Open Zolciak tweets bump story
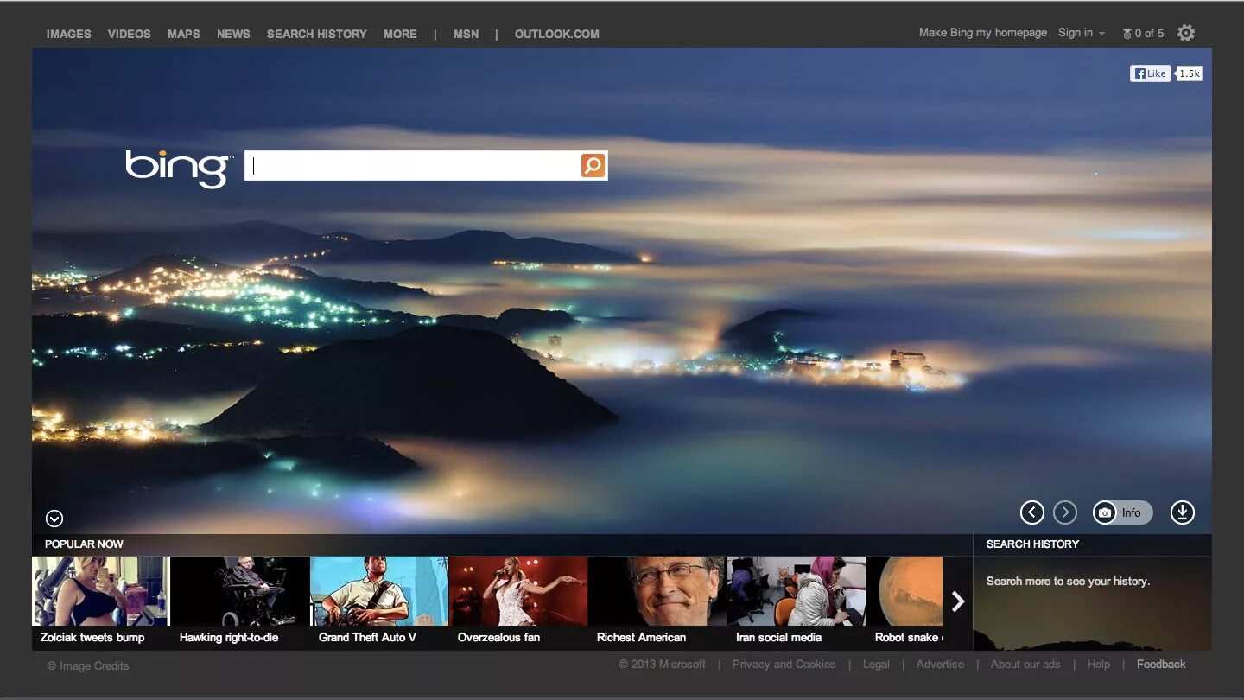Image resolution: width=1244 pixels, height=700 pixels. pos(101,602)
